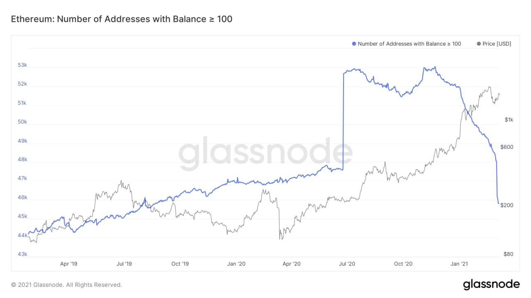Click the 48k left axis label
Image resolution: width=531 pixels, height=298 pixels.
(22, 160)
